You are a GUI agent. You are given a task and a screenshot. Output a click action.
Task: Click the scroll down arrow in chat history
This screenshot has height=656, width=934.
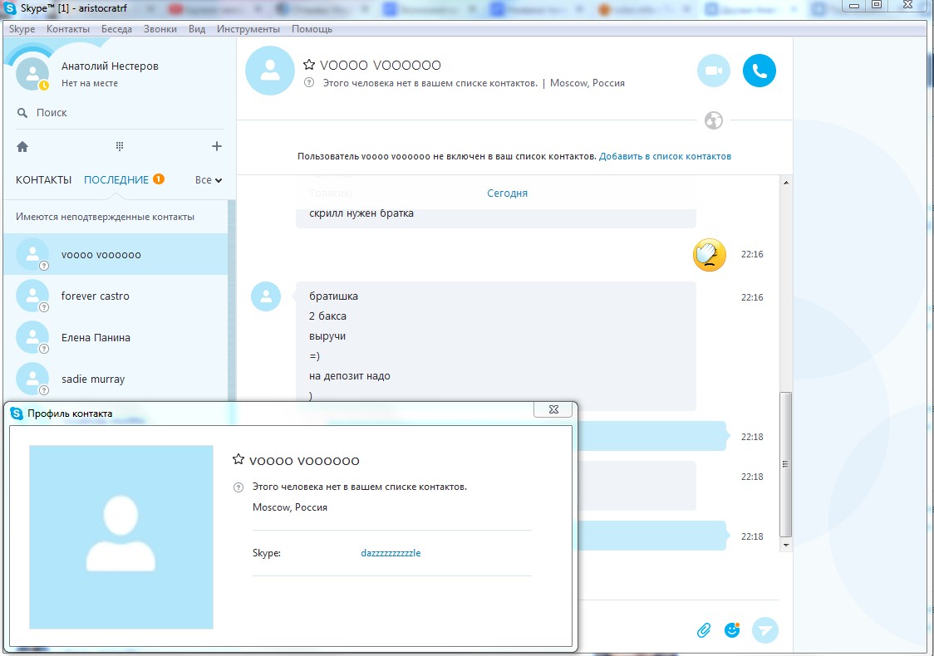tap(786, 545)
